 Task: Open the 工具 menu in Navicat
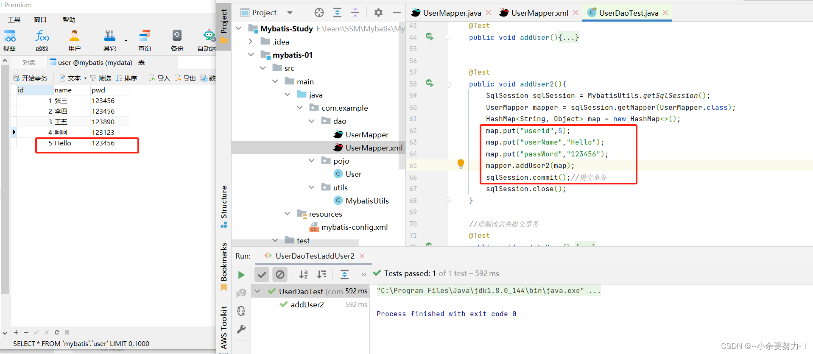14,20
